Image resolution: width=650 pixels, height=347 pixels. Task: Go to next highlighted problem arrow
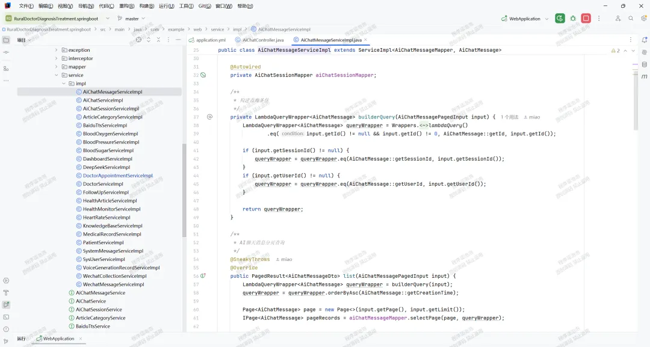click(633, 51)
